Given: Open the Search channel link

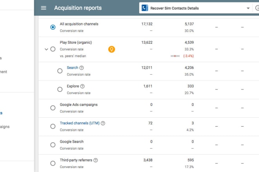Looking at the screenshot, I should (72, 68).
